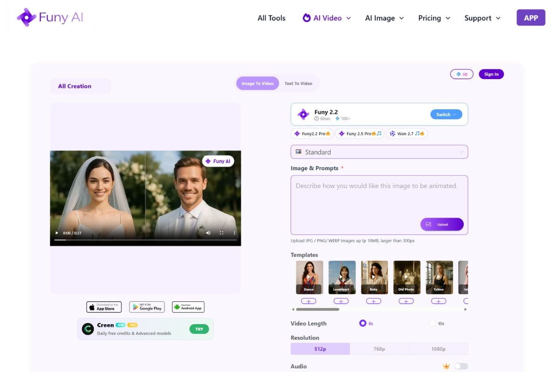Select the Image To Video tab
559x372 pixels.
258,84
